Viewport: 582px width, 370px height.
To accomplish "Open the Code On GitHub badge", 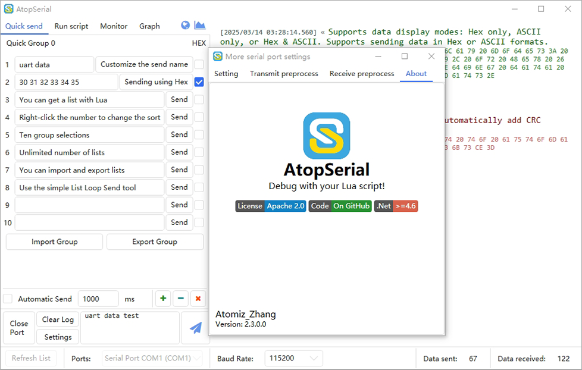I will (340, 206).
